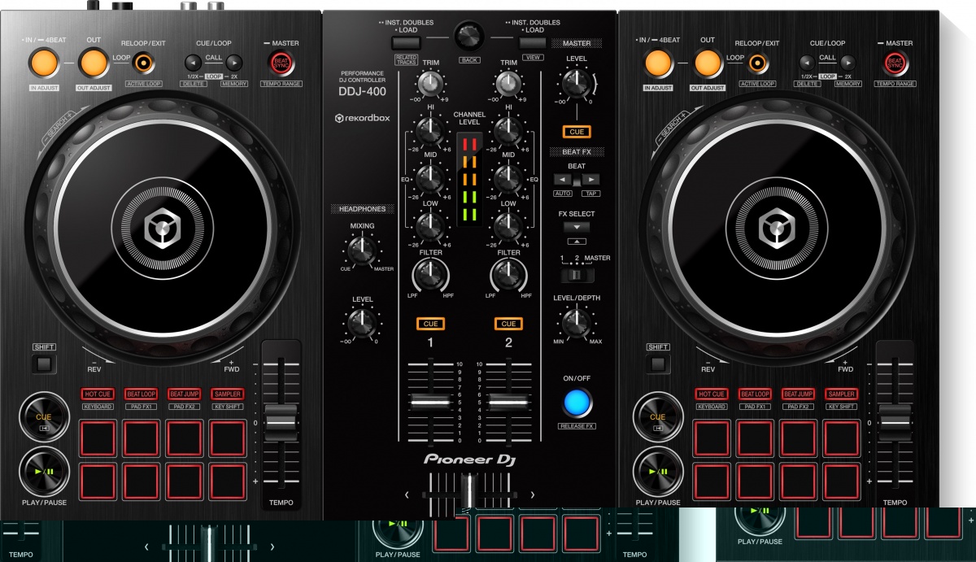Hit the left deck round CUE button
This screenshot has height=562, width=976.
tap(44, 417)
